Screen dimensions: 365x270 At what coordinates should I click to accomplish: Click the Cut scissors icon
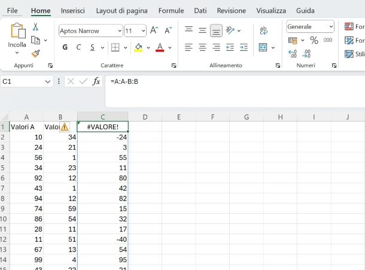click(35, 27)
